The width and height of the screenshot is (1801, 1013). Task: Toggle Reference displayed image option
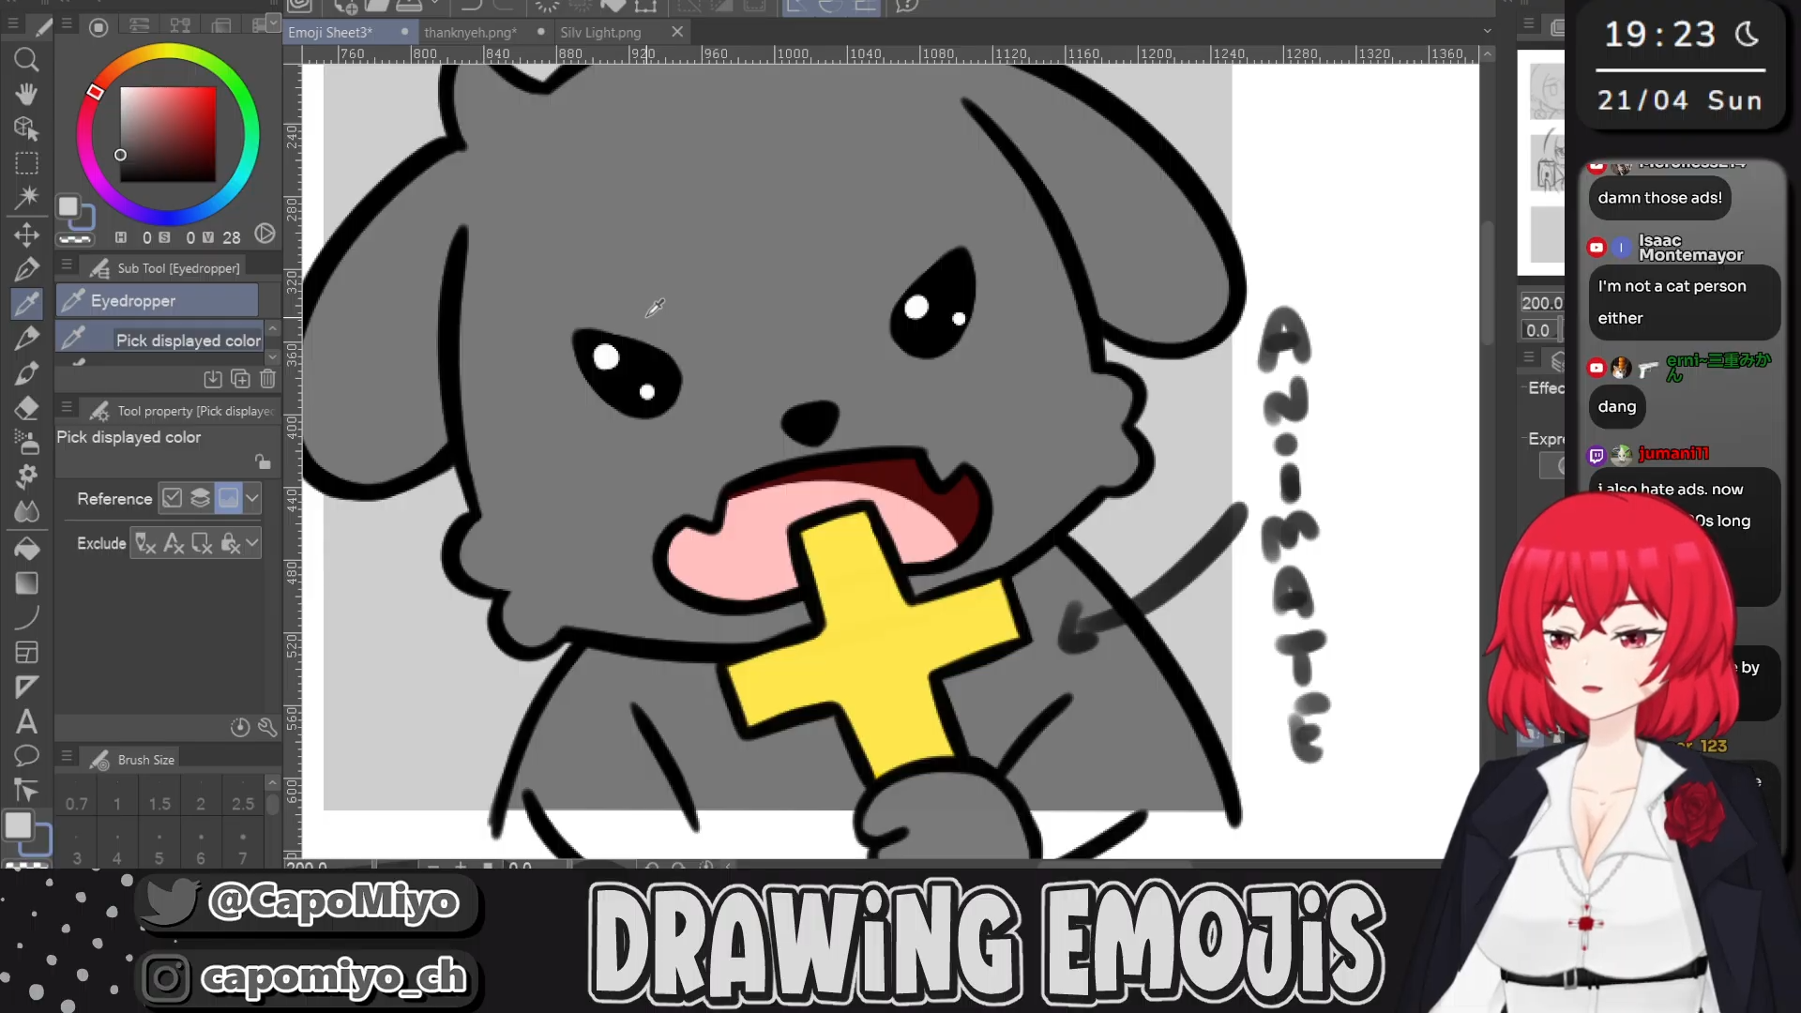click(228, 498)
